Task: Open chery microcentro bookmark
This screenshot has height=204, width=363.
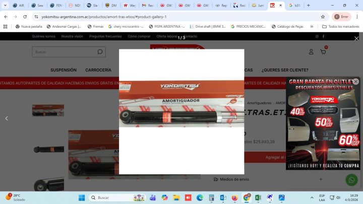Action: click(x=126, y=27)
